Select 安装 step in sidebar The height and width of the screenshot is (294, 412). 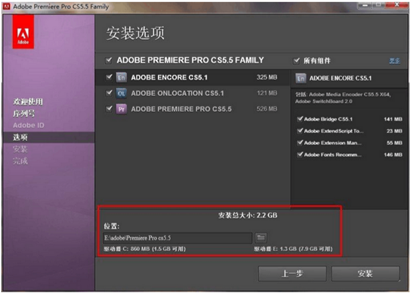pyautogui.click(x=20, y=149)
